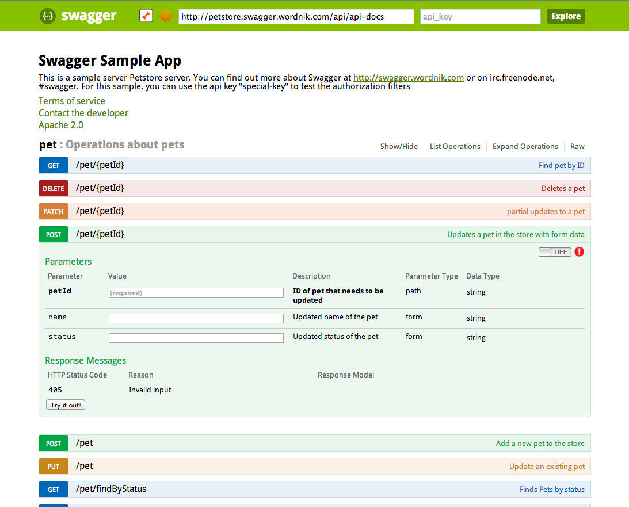Click the '405' status code cell
Image resolution: width=629 pixels, height=507 pixels.
pyautogui.click(x=55, y=390)
